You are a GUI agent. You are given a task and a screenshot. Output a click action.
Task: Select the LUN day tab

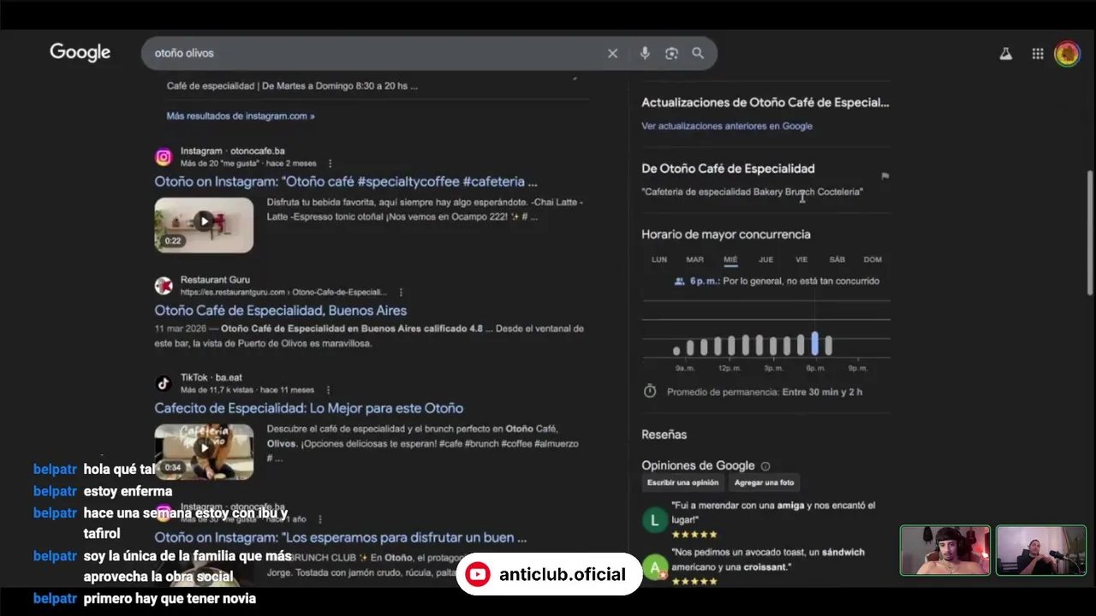(659, 259)
